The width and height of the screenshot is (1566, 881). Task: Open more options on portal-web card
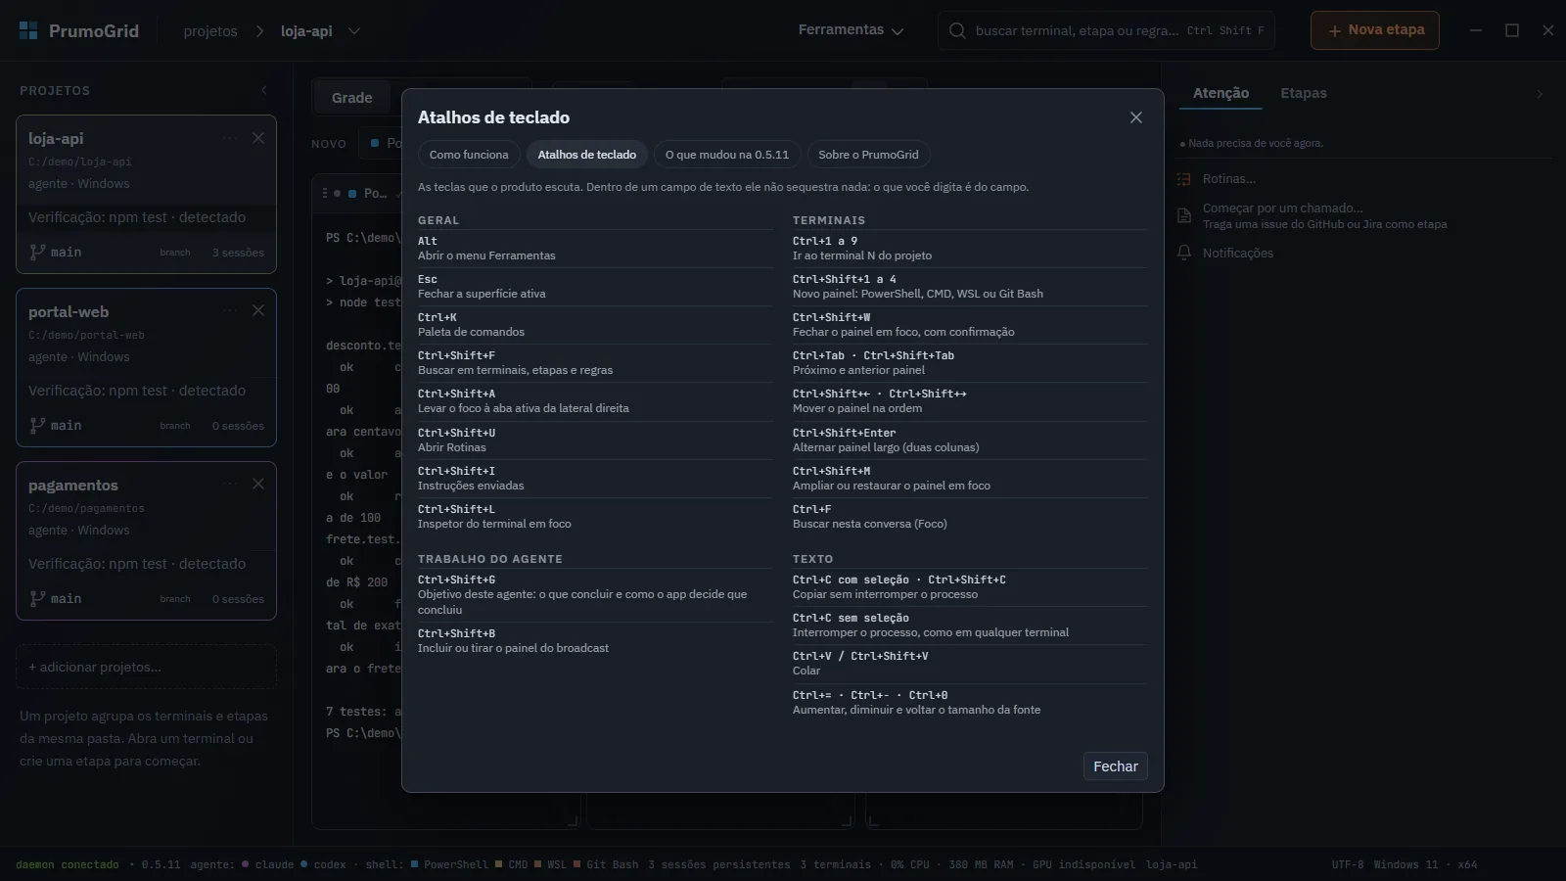pos(230,310)
